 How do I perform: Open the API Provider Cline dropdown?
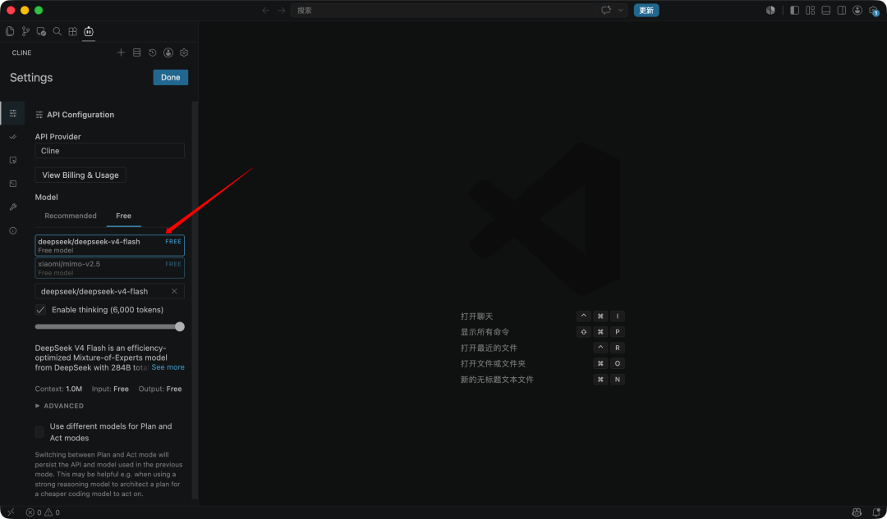pos(110,151)
